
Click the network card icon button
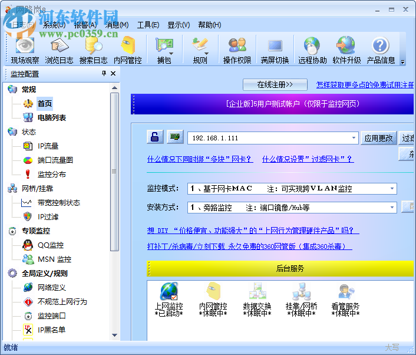pos(175,137)
